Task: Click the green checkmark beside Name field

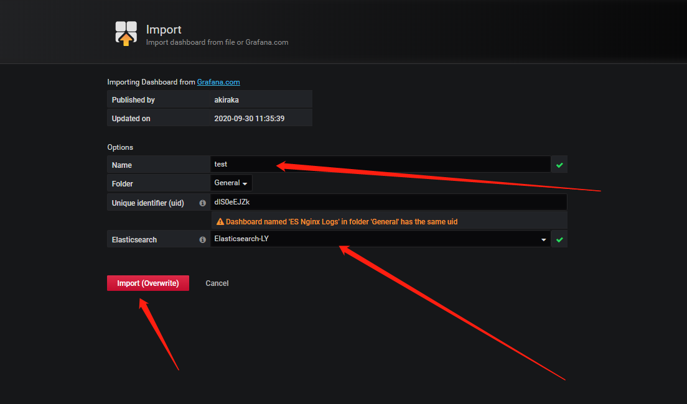Action: [559, 165]
